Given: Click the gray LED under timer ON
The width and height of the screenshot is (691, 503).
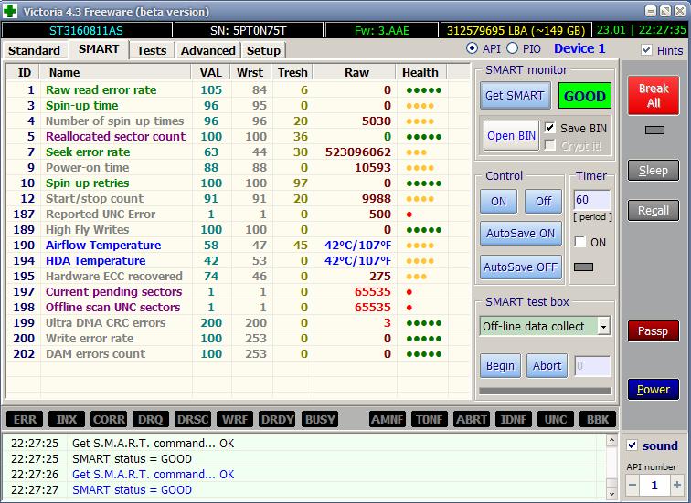Looking at the screenshot, I should 583,267.
